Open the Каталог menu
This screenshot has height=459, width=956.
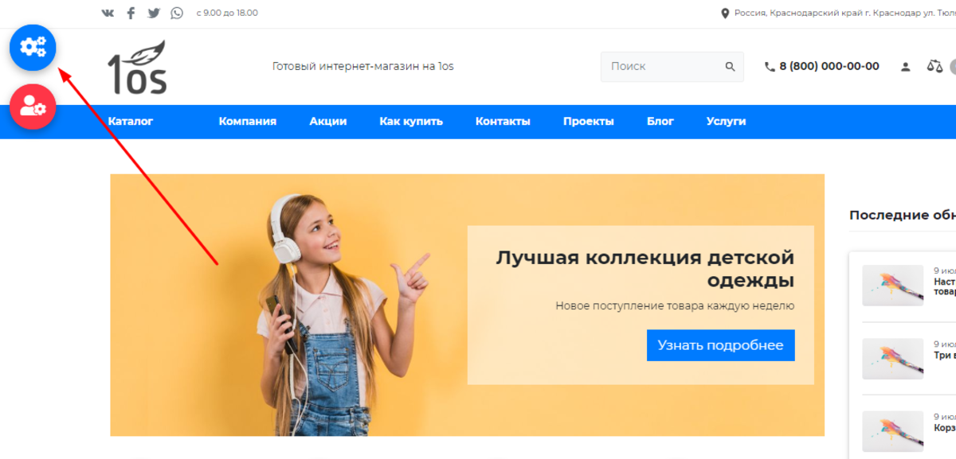click(131, 122)
